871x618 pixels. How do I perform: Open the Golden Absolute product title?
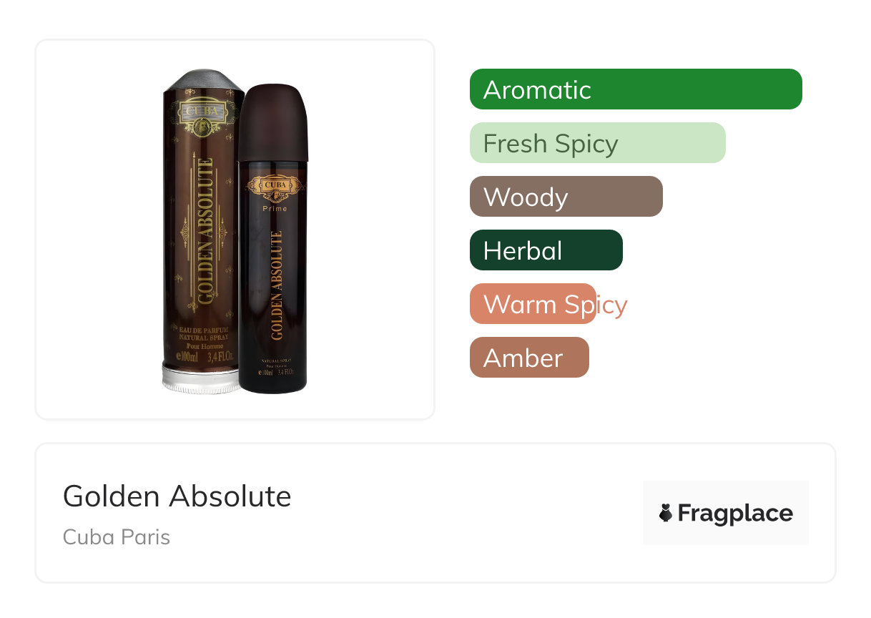click(x=177, y=496)
